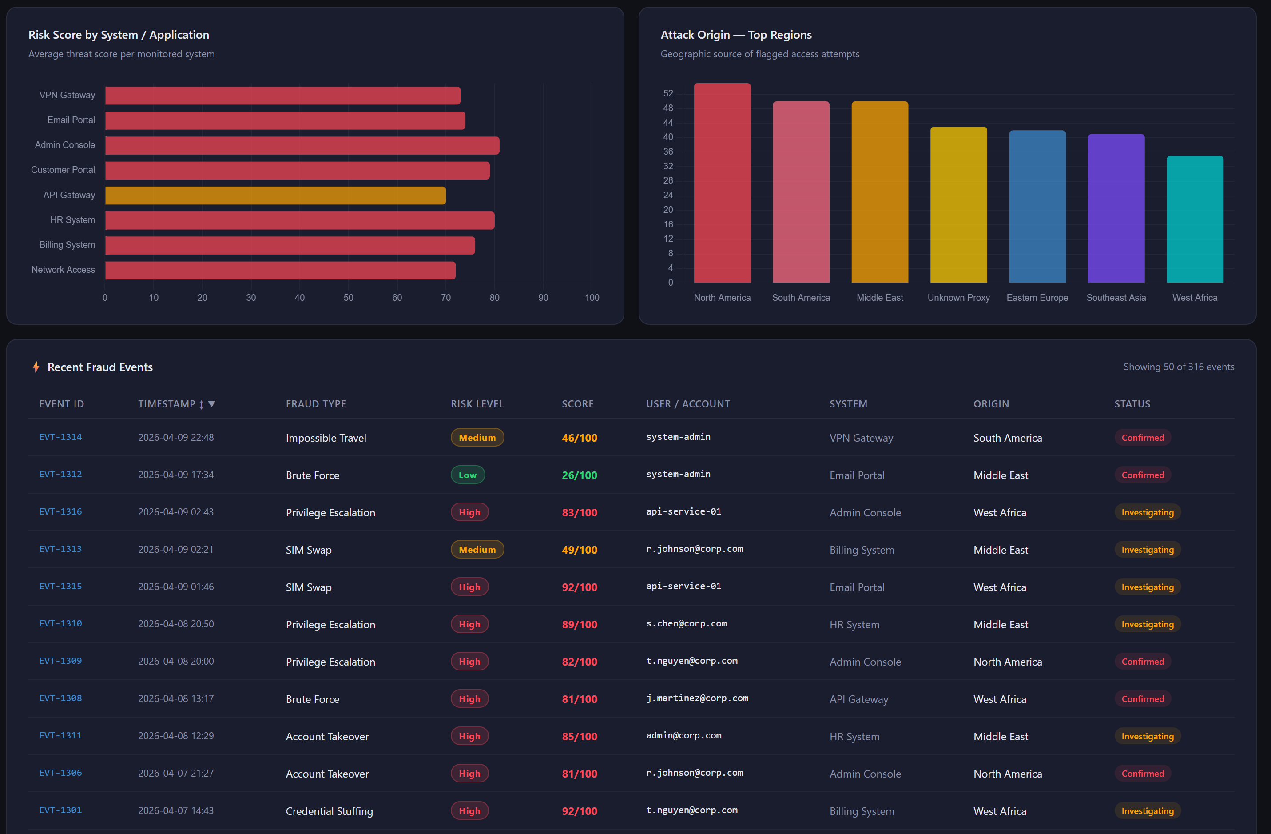
Task: Select the West Africa teal bar
Action: [1195, 219]
